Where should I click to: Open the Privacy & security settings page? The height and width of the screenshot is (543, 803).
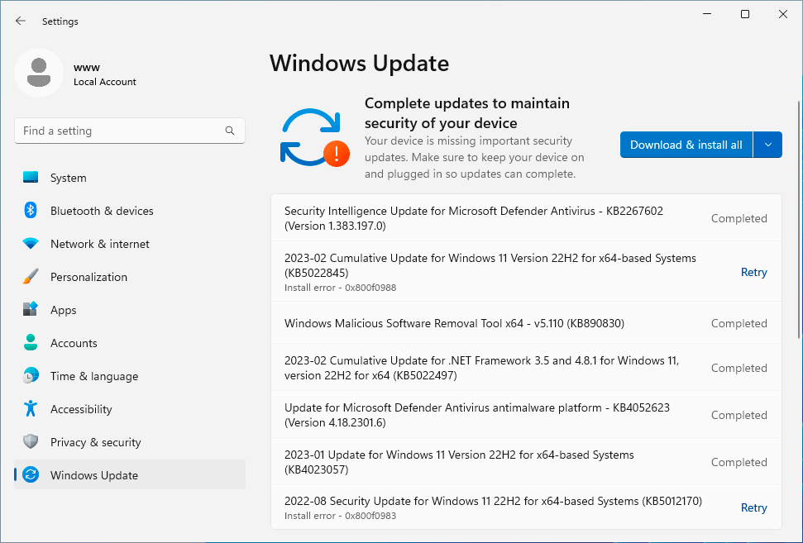[95, 442]
